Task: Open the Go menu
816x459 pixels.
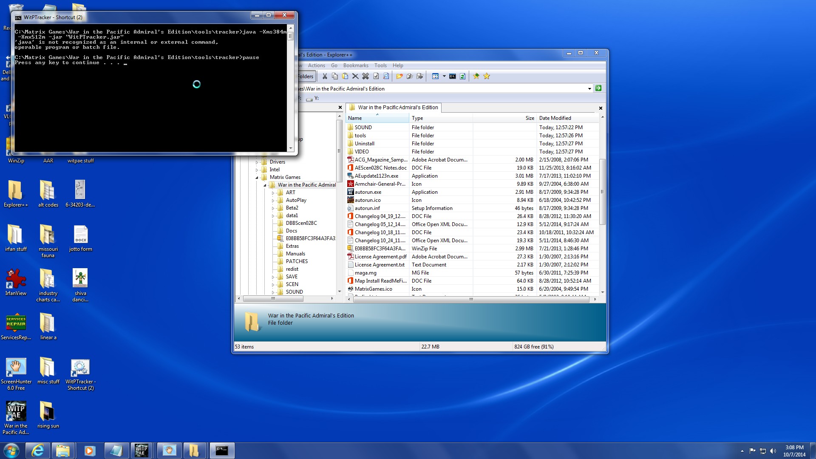Action: (334, 65)
